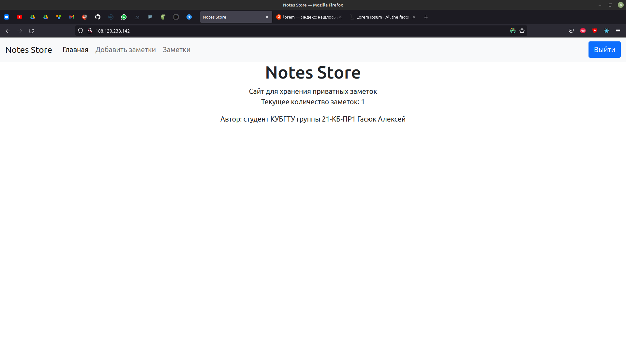Bookmark this page with the star icon

[522, 31]
